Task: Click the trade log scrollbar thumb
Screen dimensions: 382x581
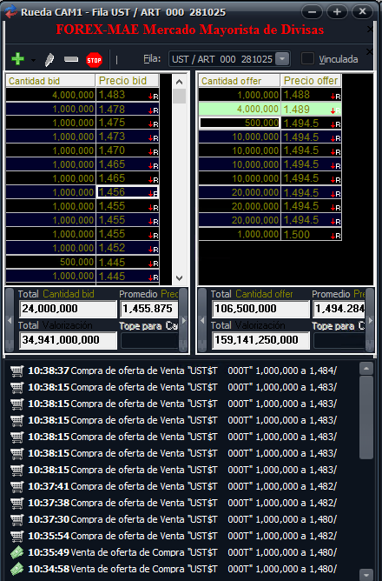Action: [x=366, y=418]
